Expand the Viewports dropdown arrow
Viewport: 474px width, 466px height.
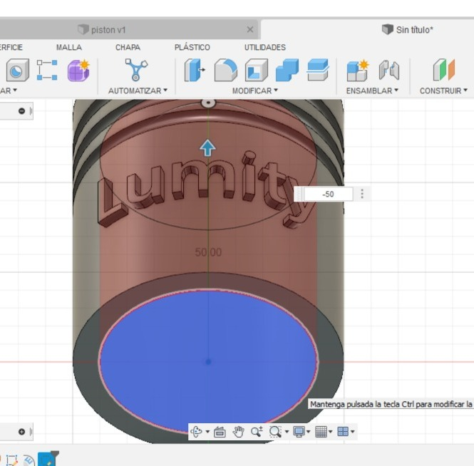[x=353, y=432]
